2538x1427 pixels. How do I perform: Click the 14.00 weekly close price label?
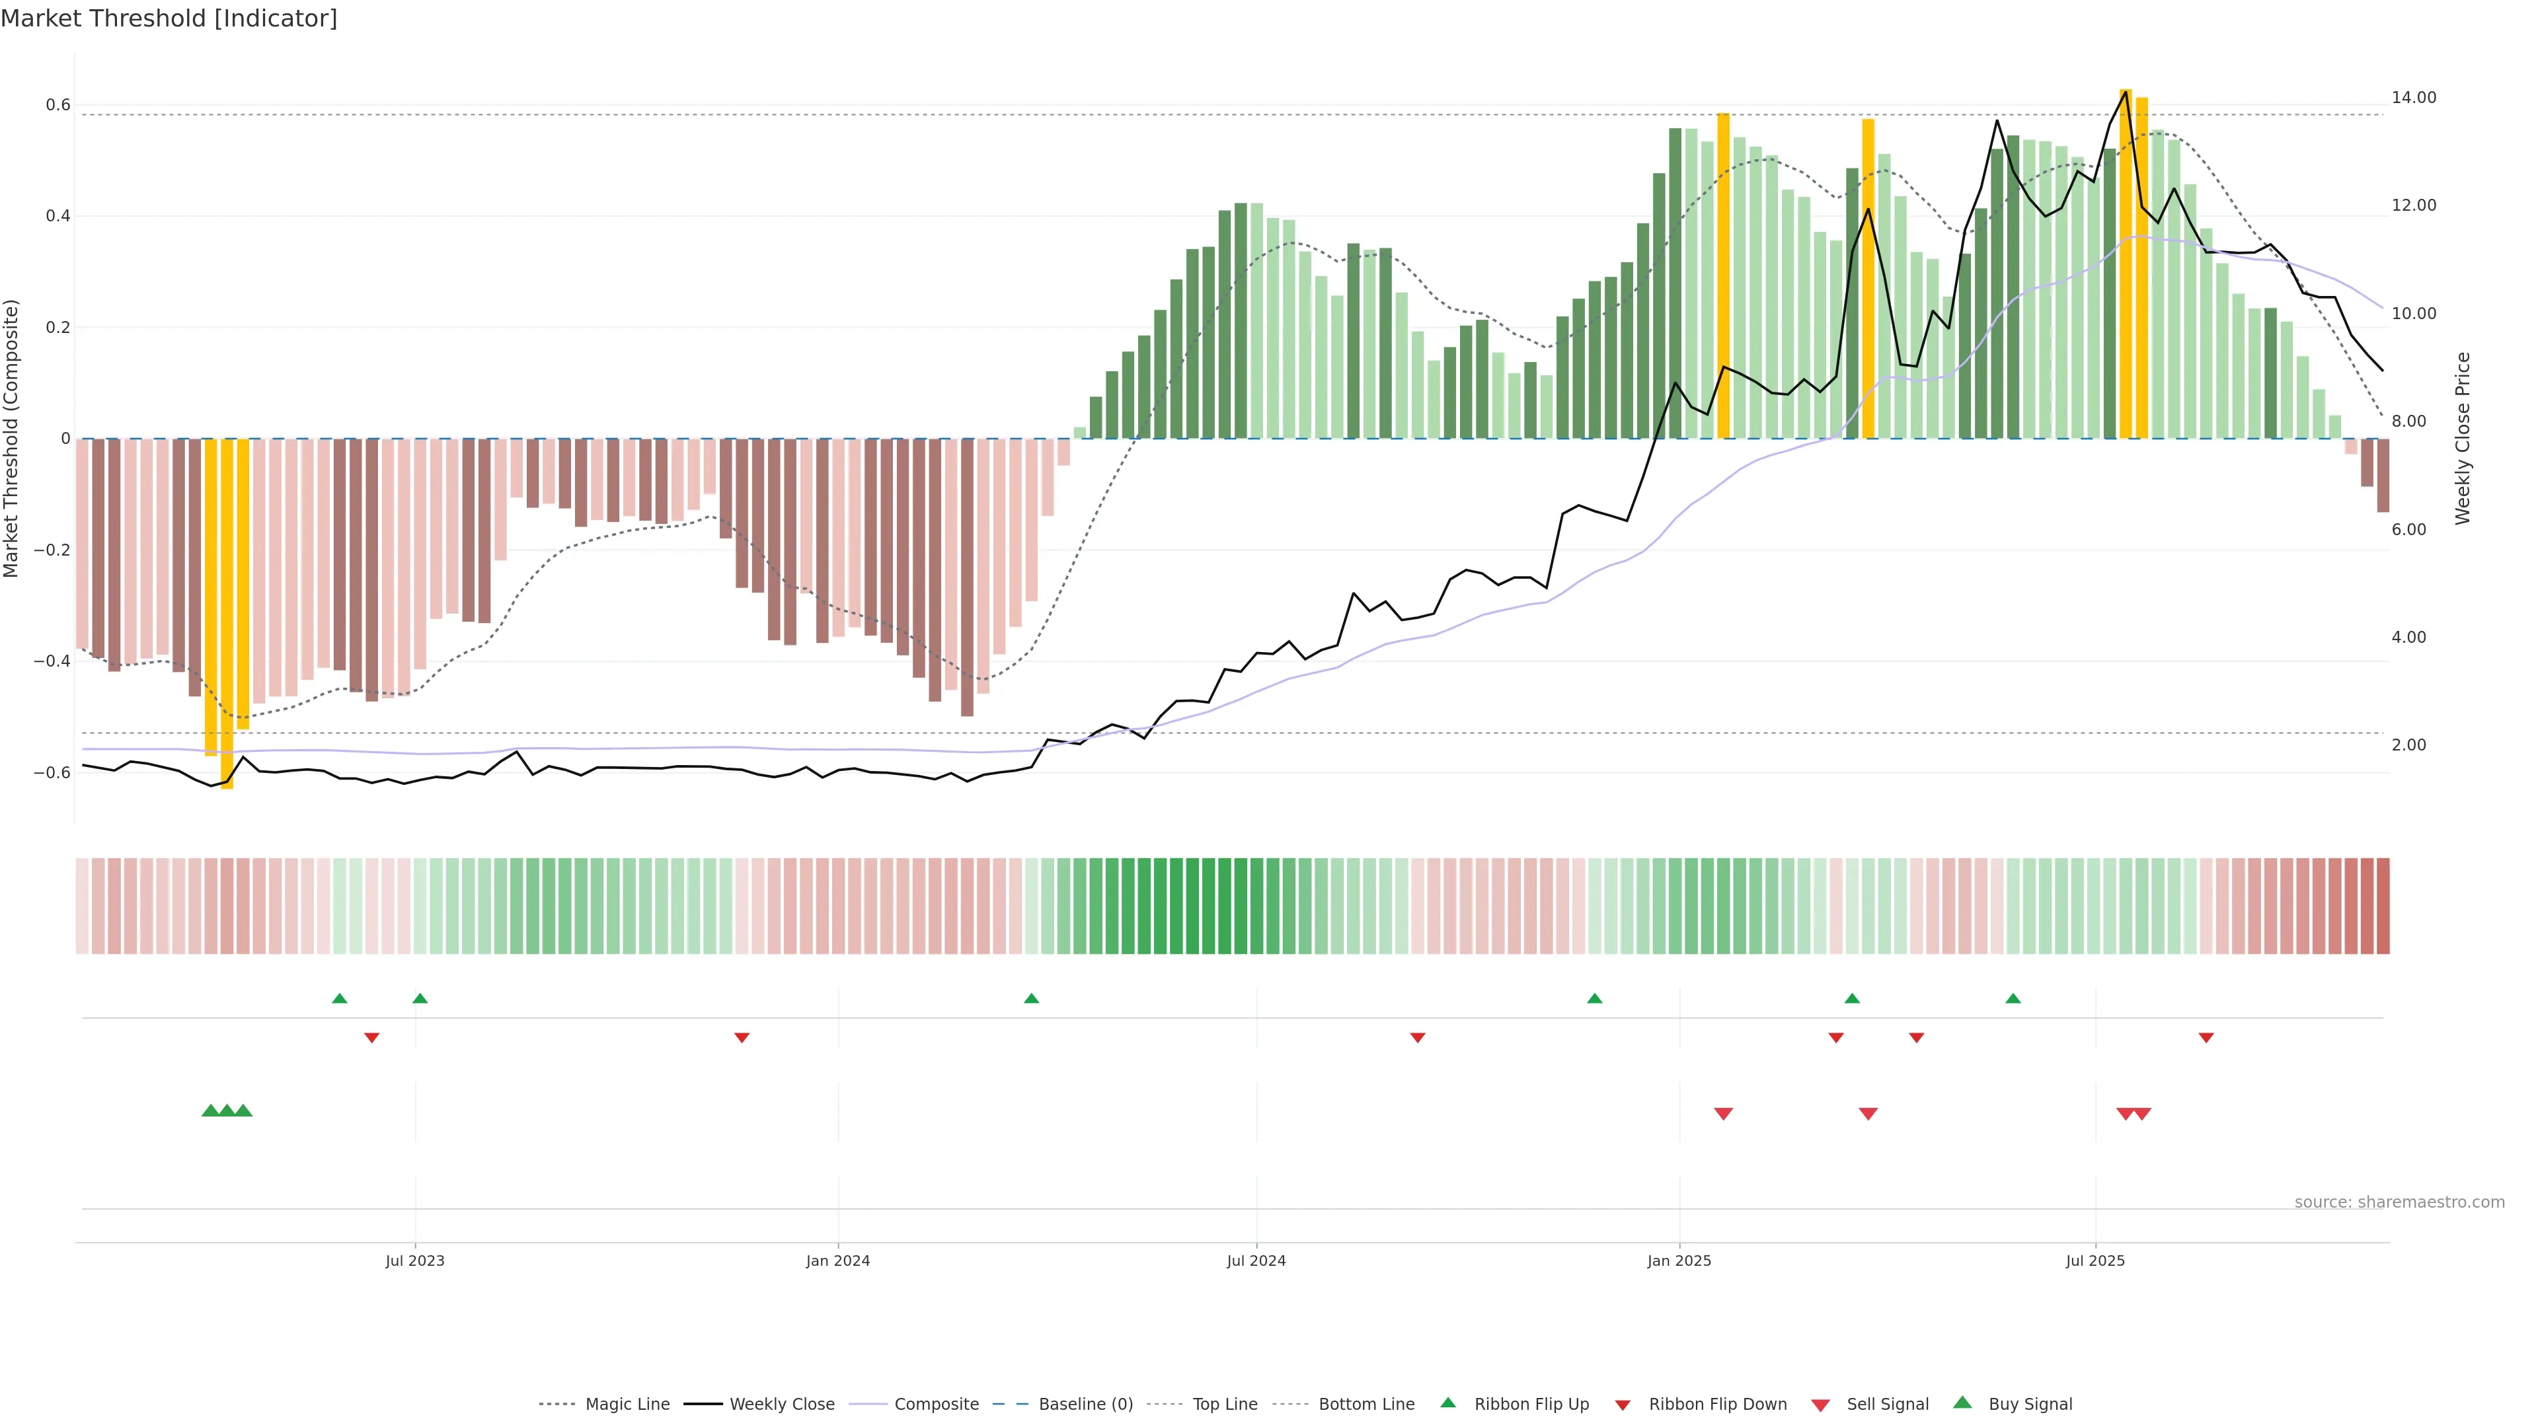(2413, 98)
